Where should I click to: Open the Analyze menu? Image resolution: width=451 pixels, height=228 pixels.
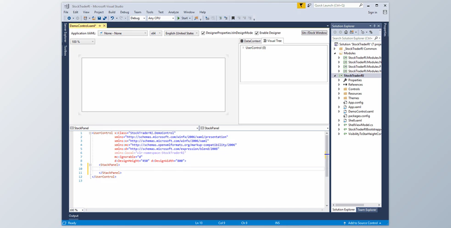173,12
